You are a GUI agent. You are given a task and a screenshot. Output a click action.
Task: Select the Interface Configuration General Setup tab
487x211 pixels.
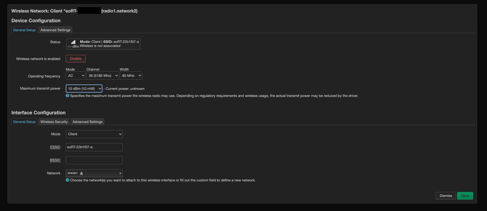point(24,122)
